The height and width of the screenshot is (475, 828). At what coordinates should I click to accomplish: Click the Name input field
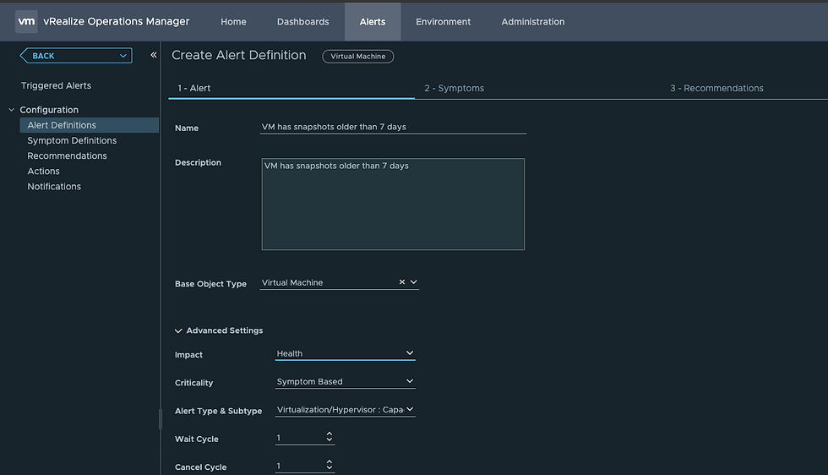click(x=393, y=127)
